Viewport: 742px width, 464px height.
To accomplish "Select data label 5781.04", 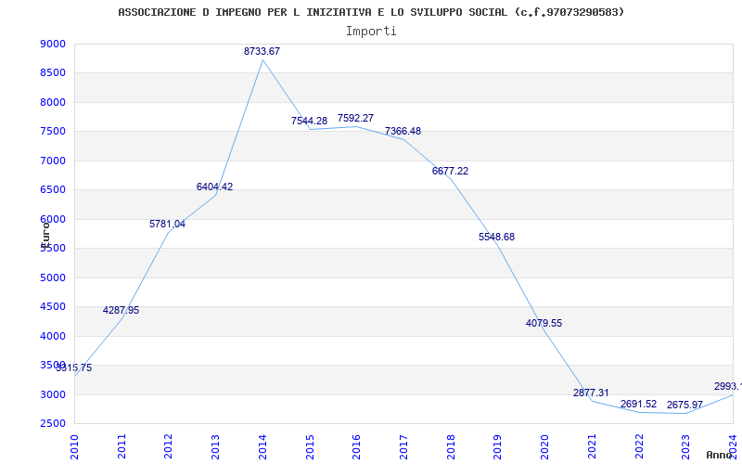I will (x=168, y=224).
